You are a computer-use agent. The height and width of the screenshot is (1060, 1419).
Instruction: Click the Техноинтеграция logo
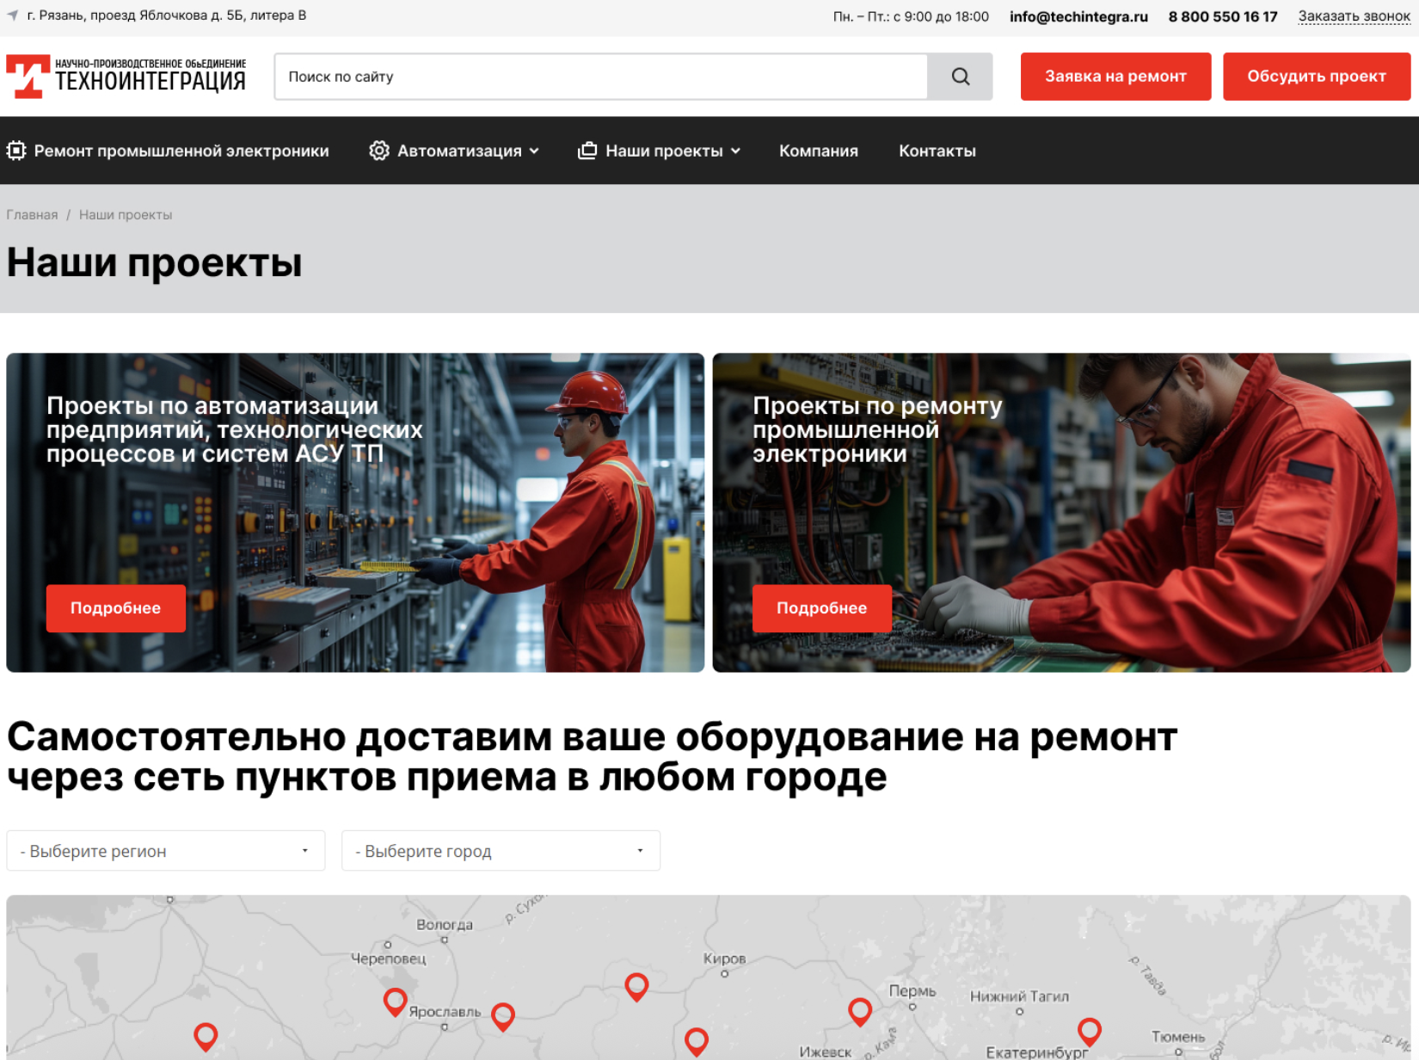[x=126, y=77]
